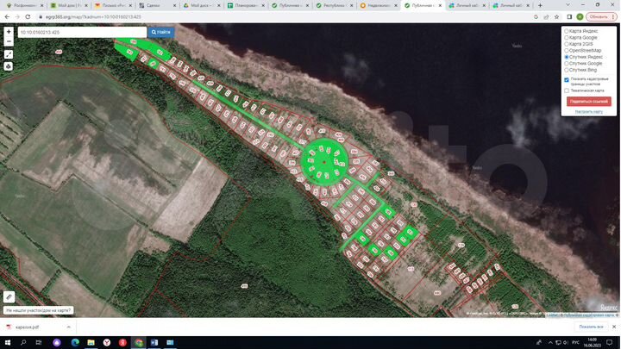621x349 pixels.
Task: Open the taskbar clock and date
Action: 592,343
